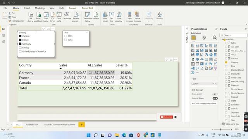Switch to Model view in left sidebar
The image size is (248, 139).
pyautogui.click(x=3, y=42)
